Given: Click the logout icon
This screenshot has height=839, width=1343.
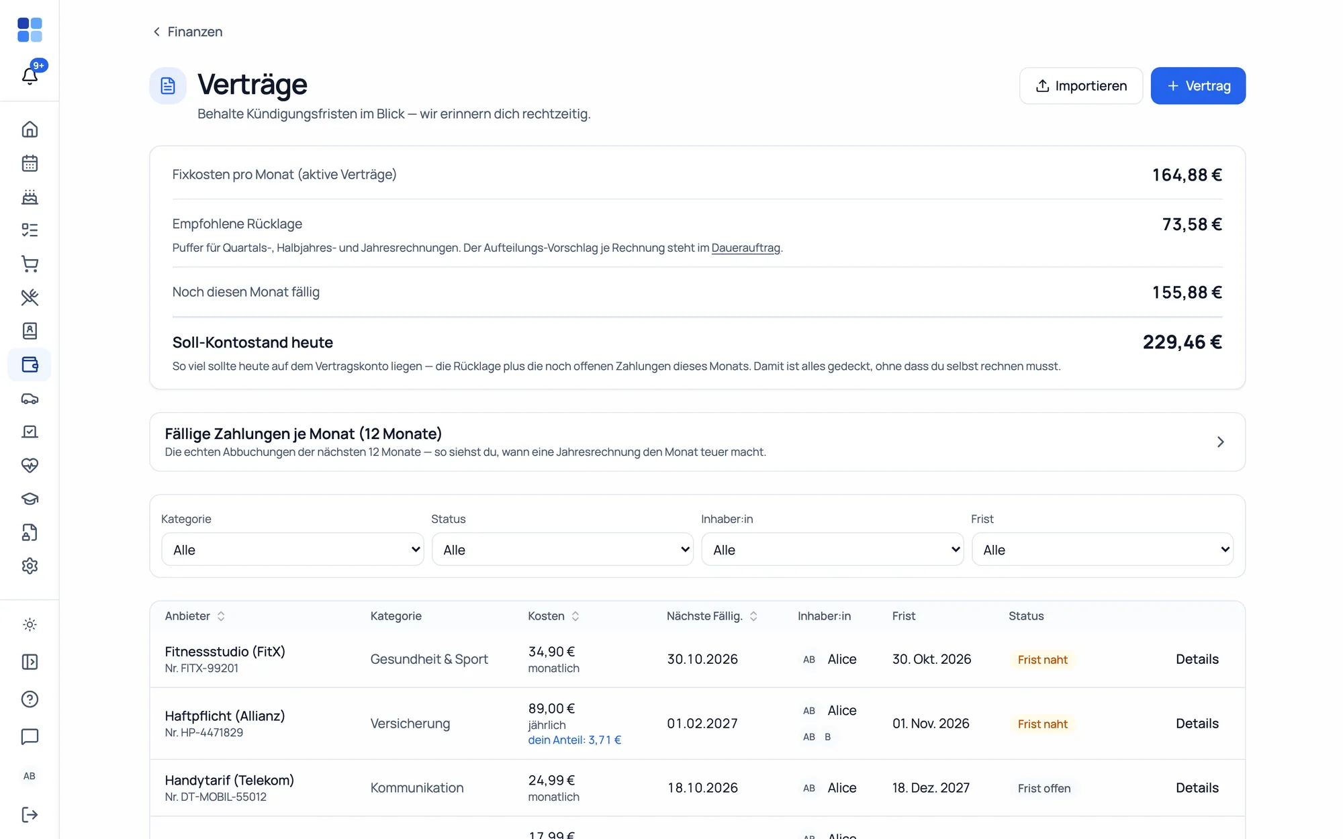Looking at the screenshot, I should [30, 815].
